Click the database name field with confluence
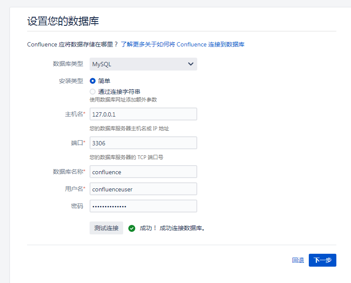The image size is (351, 283). (143, 172)
